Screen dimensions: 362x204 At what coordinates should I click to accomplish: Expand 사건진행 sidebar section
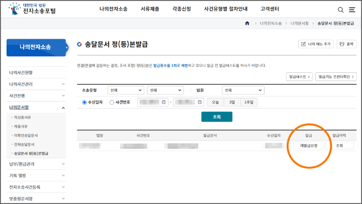36,96
